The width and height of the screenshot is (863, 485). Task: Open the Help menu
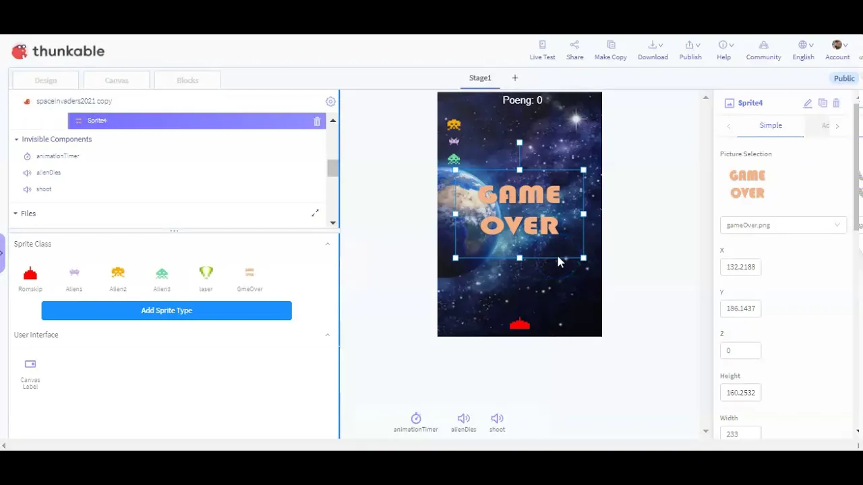click(724, 51)
